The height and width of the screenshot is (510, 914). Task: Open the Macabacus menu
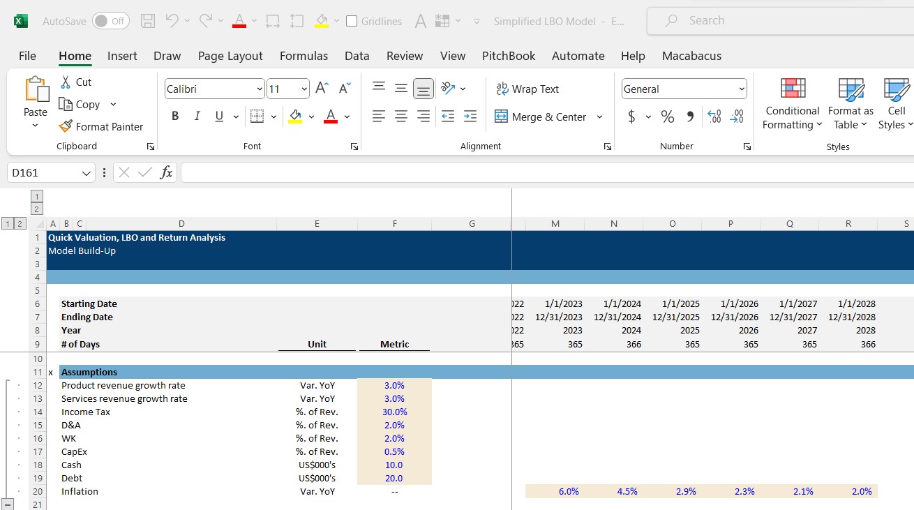(691, 56)
